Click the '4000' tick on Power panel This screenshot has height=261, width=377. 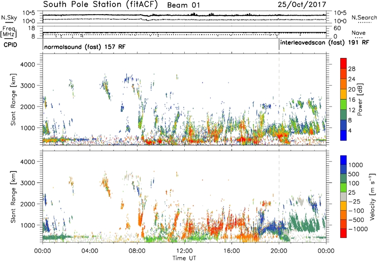pyautogui.click(x=28, y=65)
